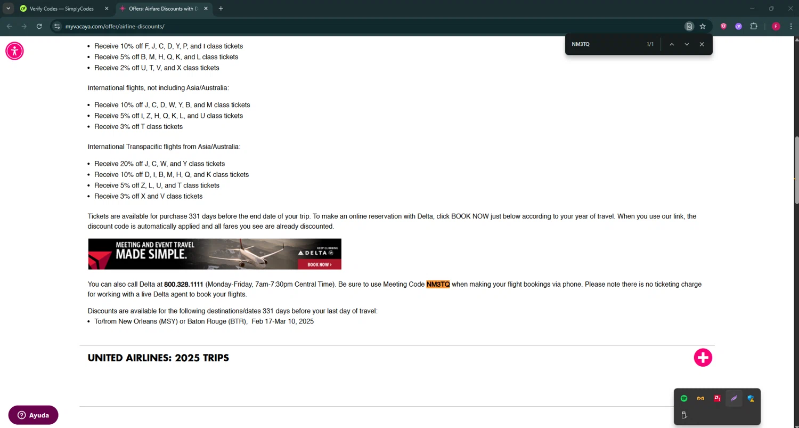Click 'Receive 10% off J, C, D, W, Y, B' line
This screenshot has height=428, width=799.
[x=172, y=105]
